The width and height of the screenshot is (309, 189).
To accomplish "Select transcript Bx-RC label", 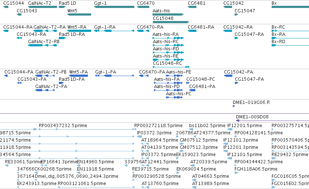I will pyautogui.click(x=278, y=27).
